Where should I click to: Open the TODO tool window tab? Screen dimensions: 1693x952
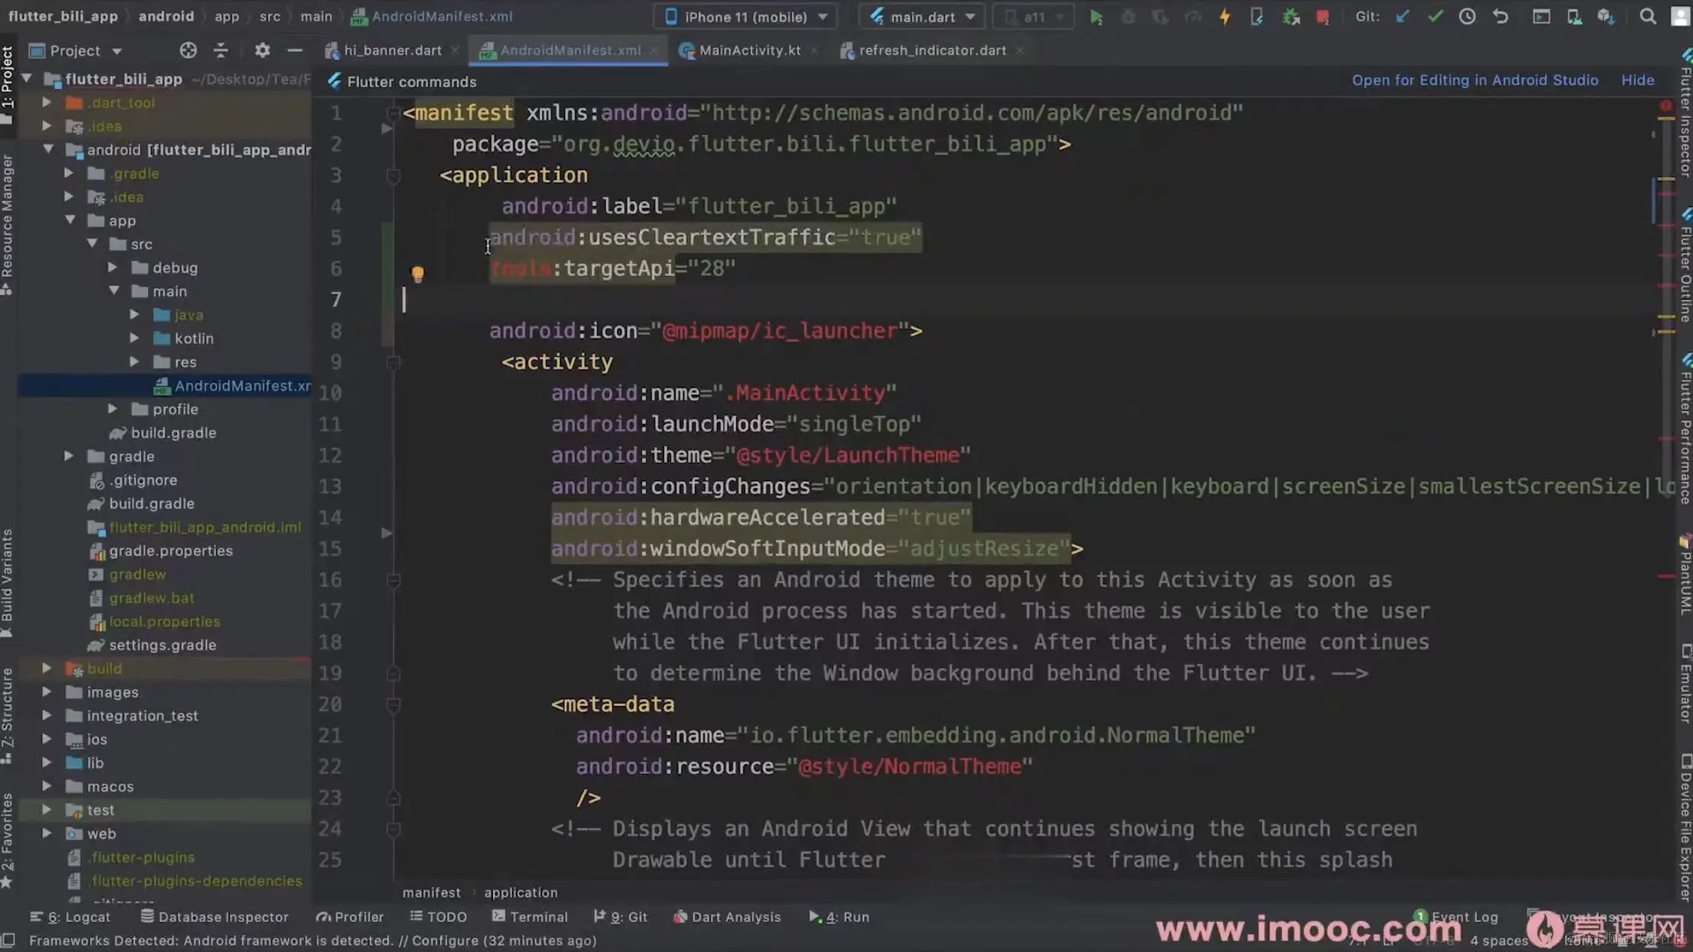439,917
